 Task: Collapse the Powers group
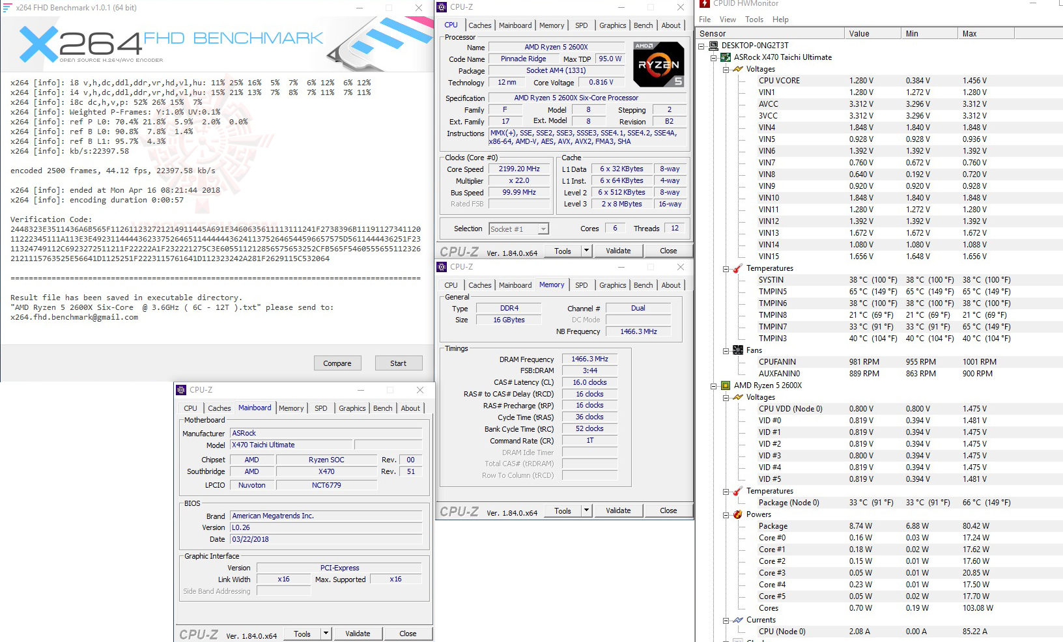726,515
